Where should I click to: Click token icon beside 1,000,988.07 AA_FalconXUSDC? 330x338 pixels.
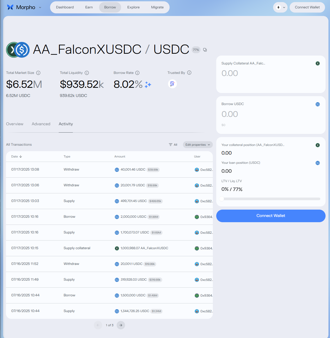click(x=117, y=248)
